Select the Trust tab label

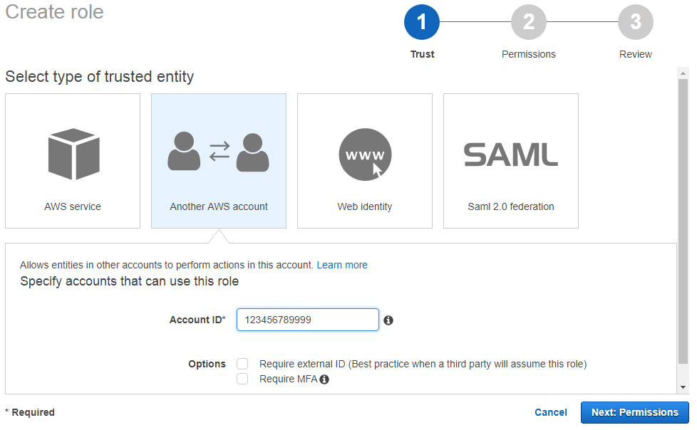(x=422, y=54)
